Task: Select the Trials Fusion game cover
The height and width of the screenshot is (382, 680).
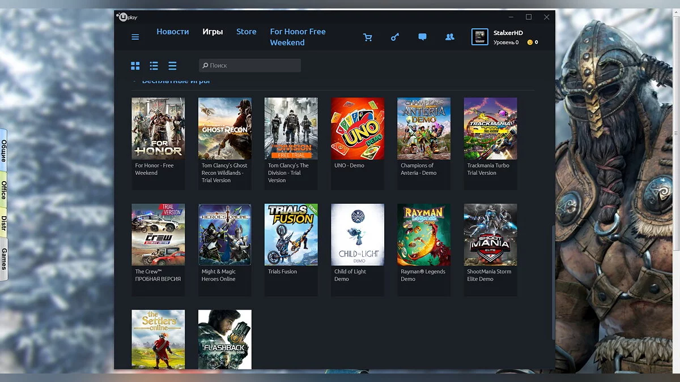Action: click(291, 234)
